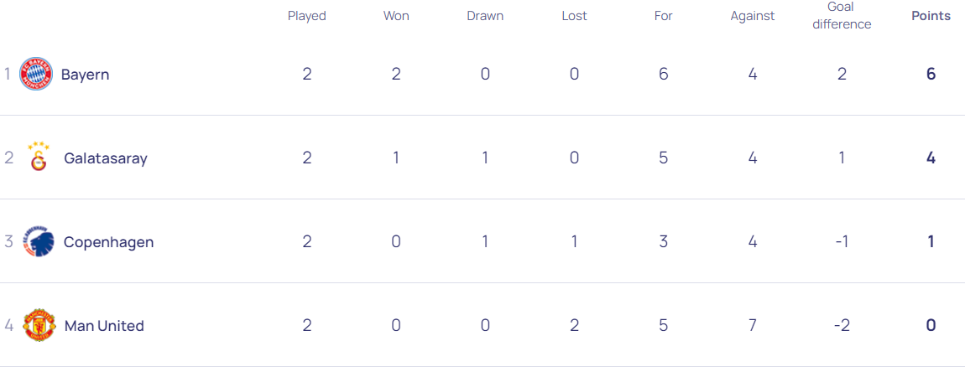Viewport: 965px width, 367px height.
Task: Open the Man United team link
Action: (x=104, y=326)
